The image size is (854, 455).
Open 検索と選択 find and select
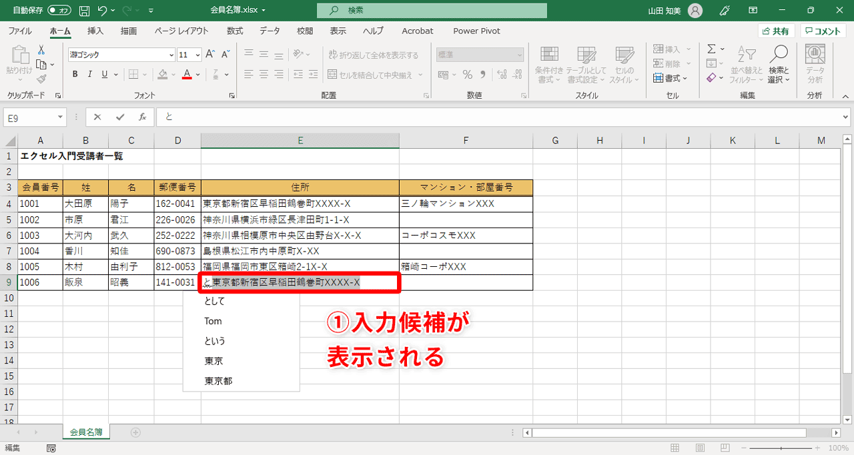coord(778,65)
